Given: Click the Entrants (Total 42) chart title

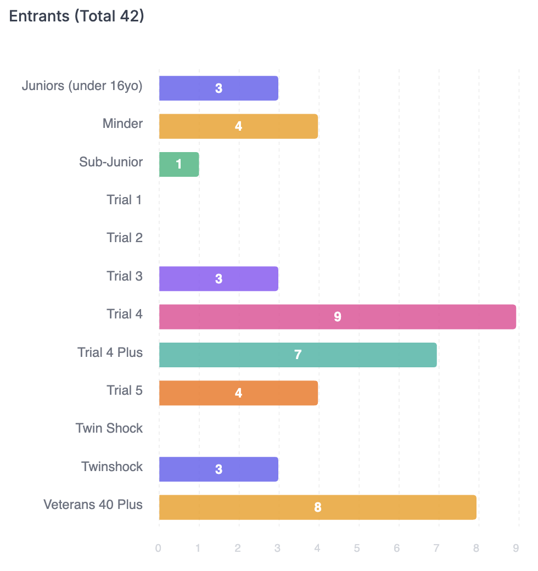Looking at the screenshot, I should 77,16.
